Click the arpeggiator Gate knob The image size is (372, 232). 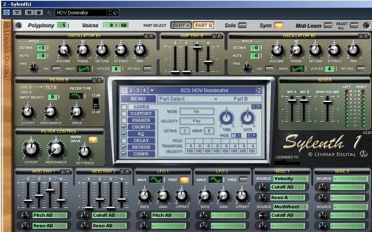[248, 117]
